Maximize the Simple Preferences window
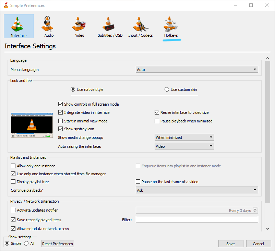This screenshot has height=251, width=275. click(251, 5)
